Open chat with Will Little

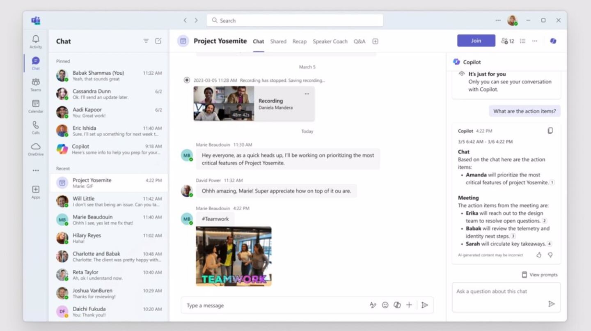[109, 201]
